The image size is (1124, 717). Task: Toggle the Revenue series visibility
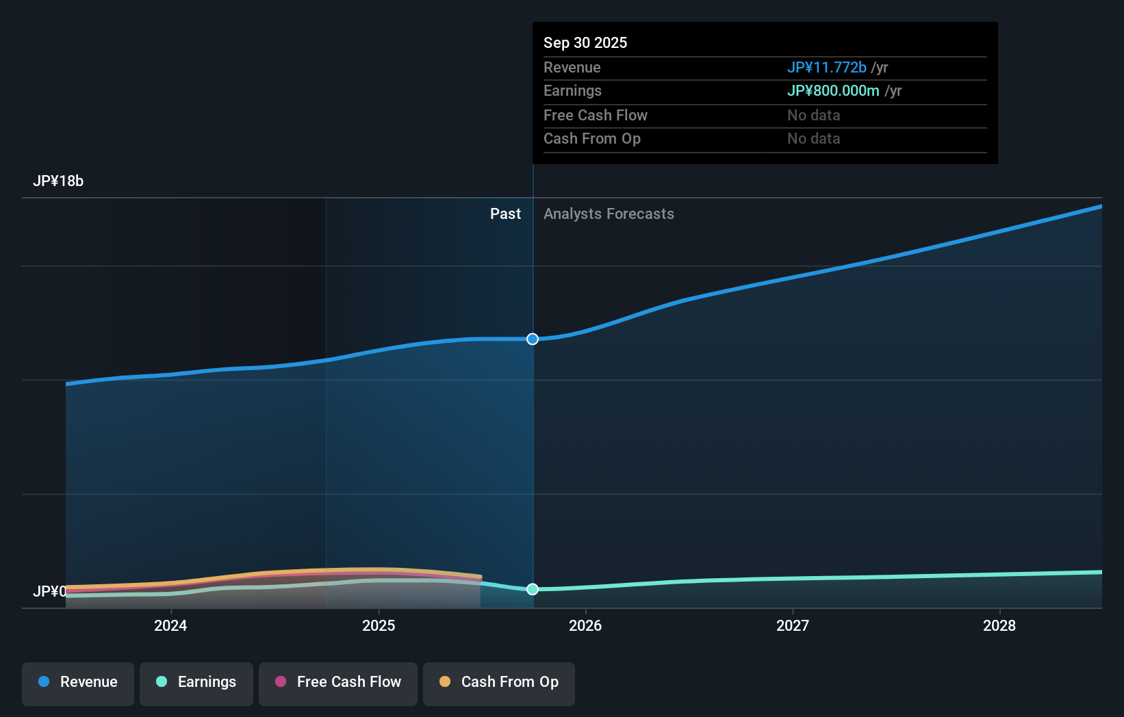click(77, 682)
